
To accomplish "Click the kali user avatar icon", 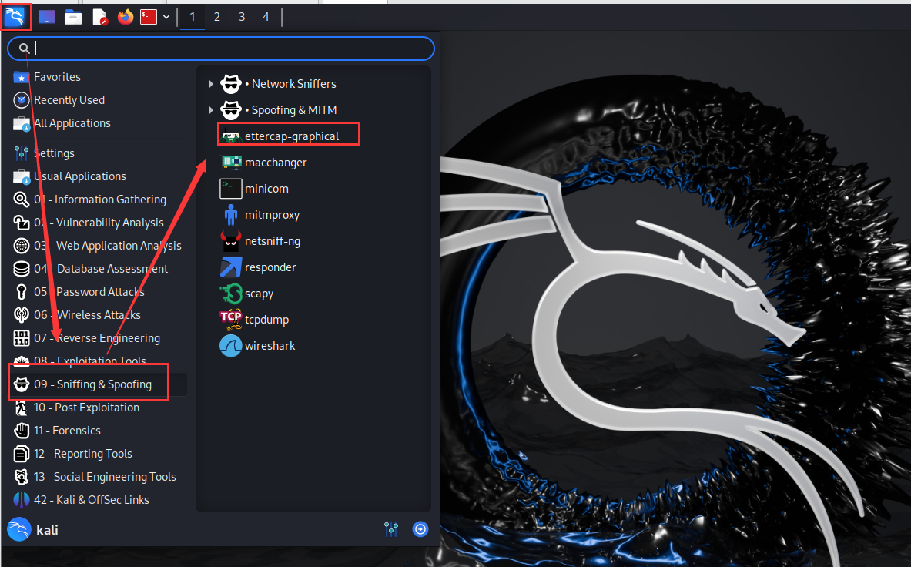I will point(19,529).
